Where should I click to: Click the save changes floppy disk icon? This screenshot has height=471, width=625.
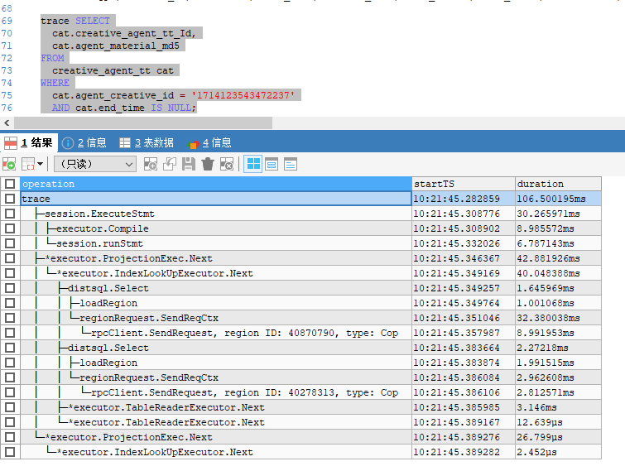tap(189, 164)
